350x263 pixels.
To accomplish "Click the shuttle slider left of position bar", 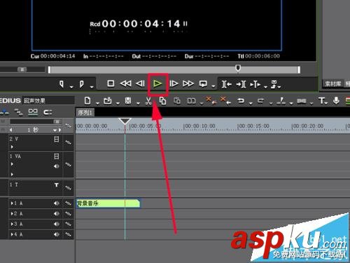I will tap(22, 69).
